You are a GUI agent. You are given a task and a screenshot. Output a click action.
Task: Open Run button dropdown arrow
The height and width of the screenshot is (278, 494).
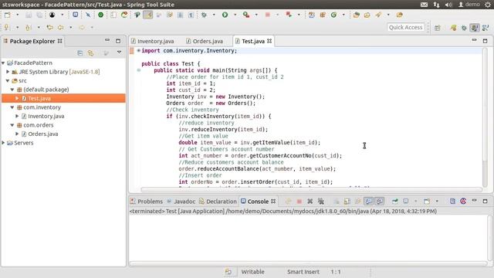coord(235,15)
